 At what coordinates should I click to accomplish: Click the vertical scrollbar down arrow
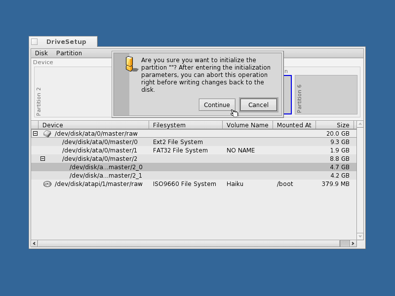point(360,236)
